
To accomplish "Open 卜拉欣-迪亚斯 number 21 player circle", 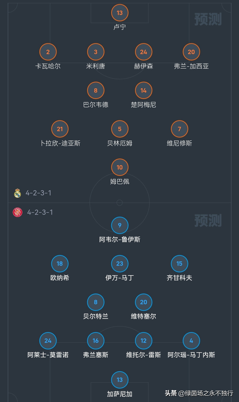I will point(60,129).
